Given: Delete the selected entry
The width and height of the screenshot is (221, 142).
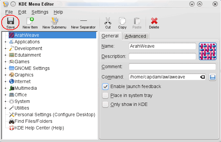Looking at the screenshot, I should click(x=154, y=23).
